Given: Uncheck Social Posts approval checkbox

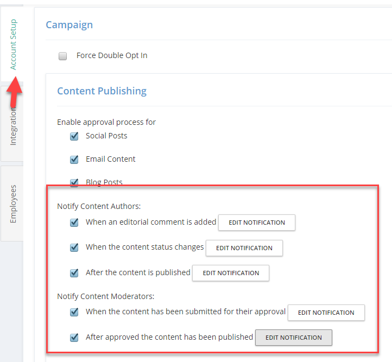Looking at the screenshot, I should tap(74, 136).
